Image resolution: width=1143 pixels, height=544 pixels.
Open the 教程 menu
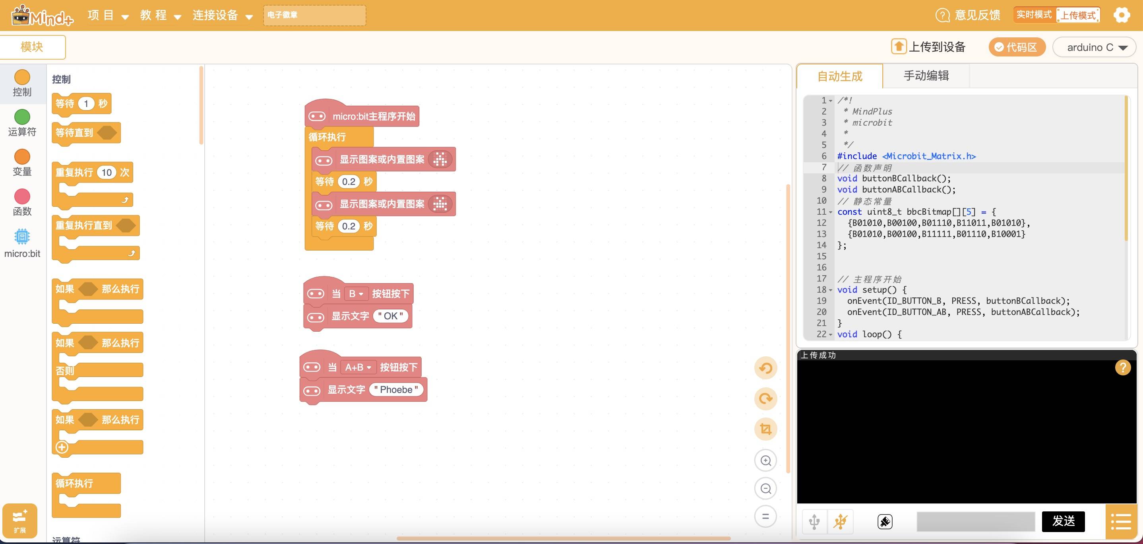(x=160, y=16)
